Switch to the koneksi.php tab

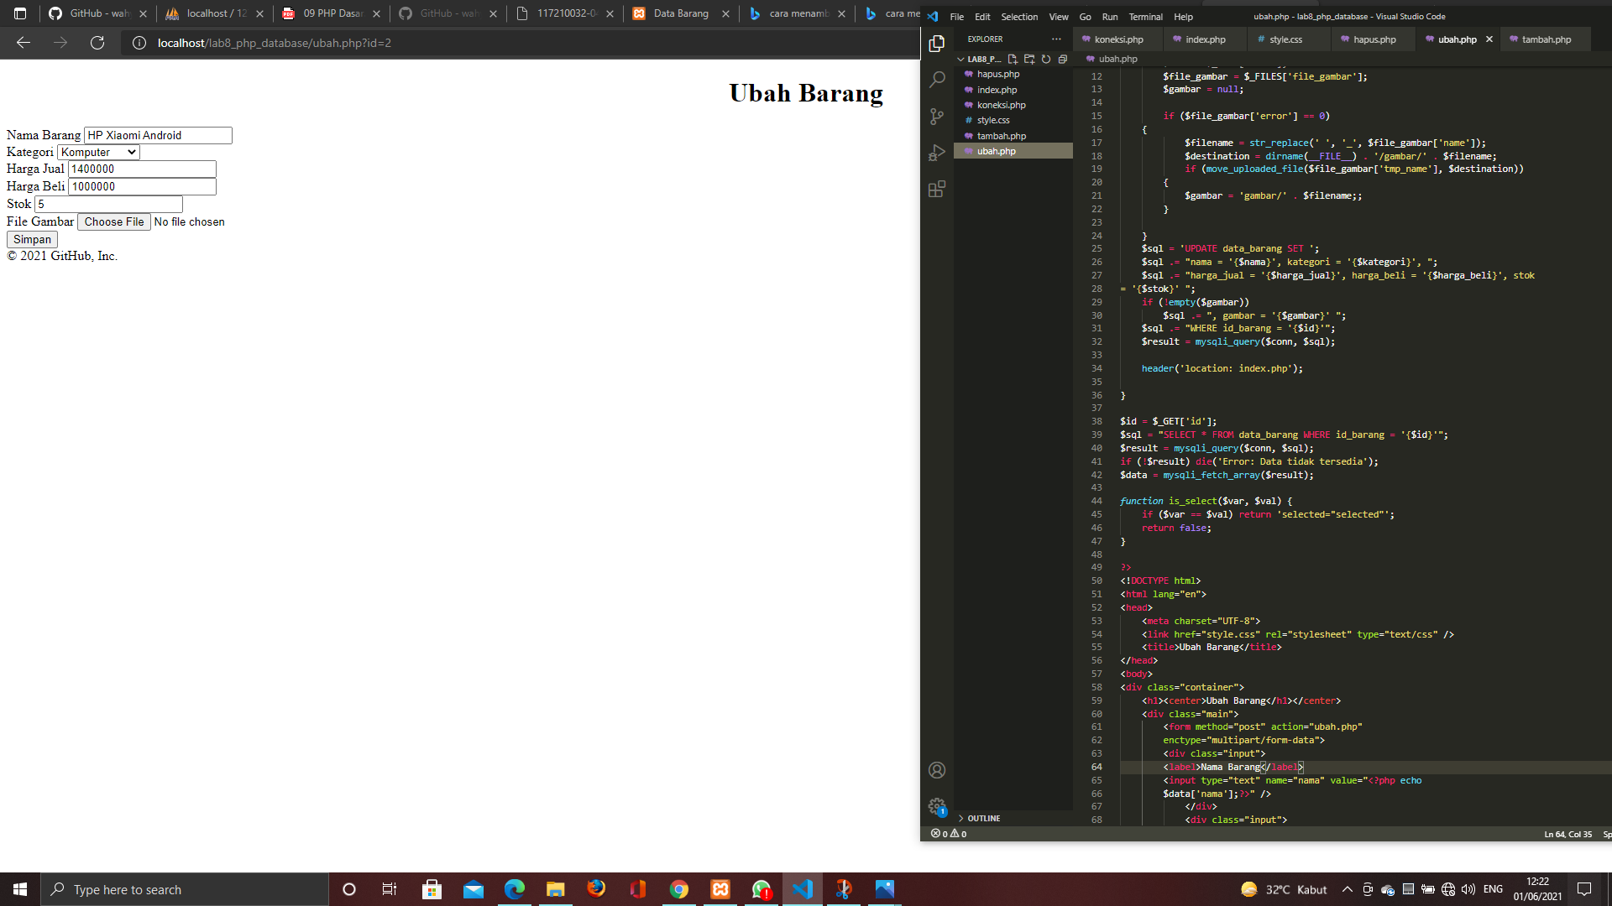click(1117, 39)
